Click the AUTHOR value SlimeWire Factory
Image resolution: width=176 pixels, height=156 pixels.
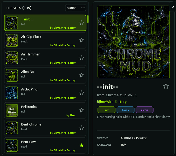point(133,138)
